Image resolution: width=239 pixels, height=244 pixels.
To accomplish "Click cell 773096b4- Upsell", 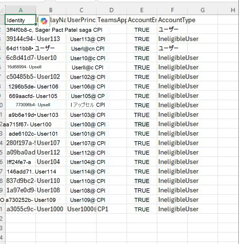I will pyautogui.click(x=33, y=105).
